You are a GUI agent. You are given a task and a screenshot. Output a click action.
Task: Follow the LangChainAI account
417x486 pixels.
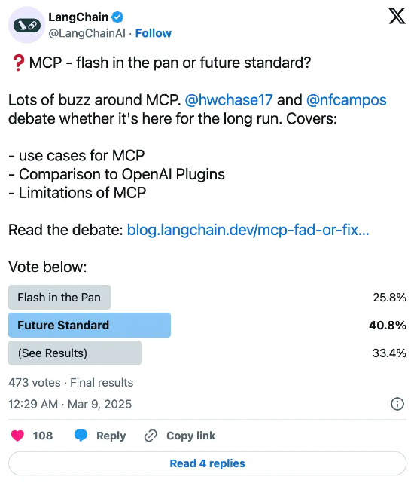coord(154,33)
